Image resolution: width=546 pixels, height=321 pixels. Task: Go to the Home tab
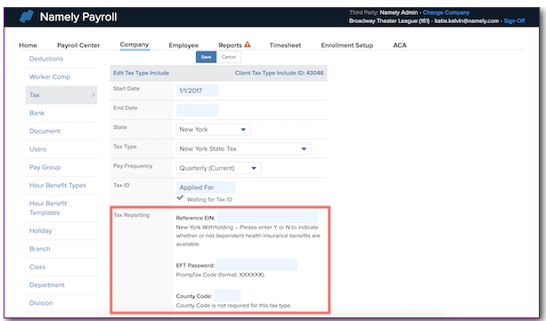[x=28, y=45]
